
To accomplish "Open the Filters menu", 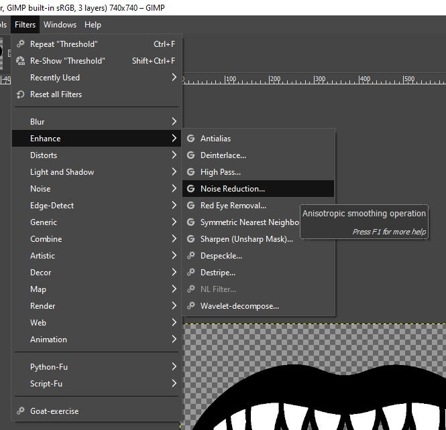I will pos(25,25).
